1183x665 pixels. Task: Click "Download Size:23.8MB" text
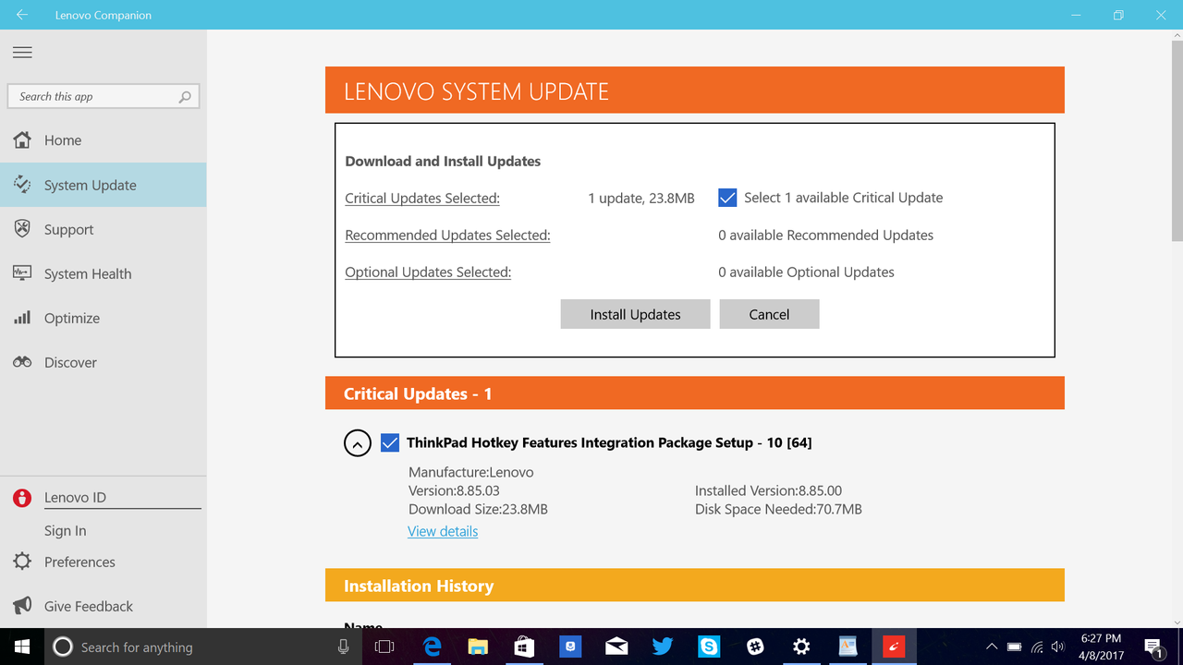[x=478, y=509]
